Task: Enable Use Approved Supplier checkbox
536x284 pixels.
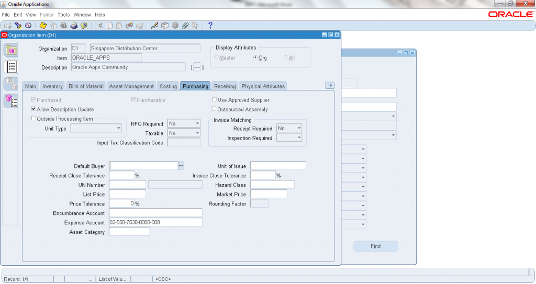Action: tap(214, 100)
